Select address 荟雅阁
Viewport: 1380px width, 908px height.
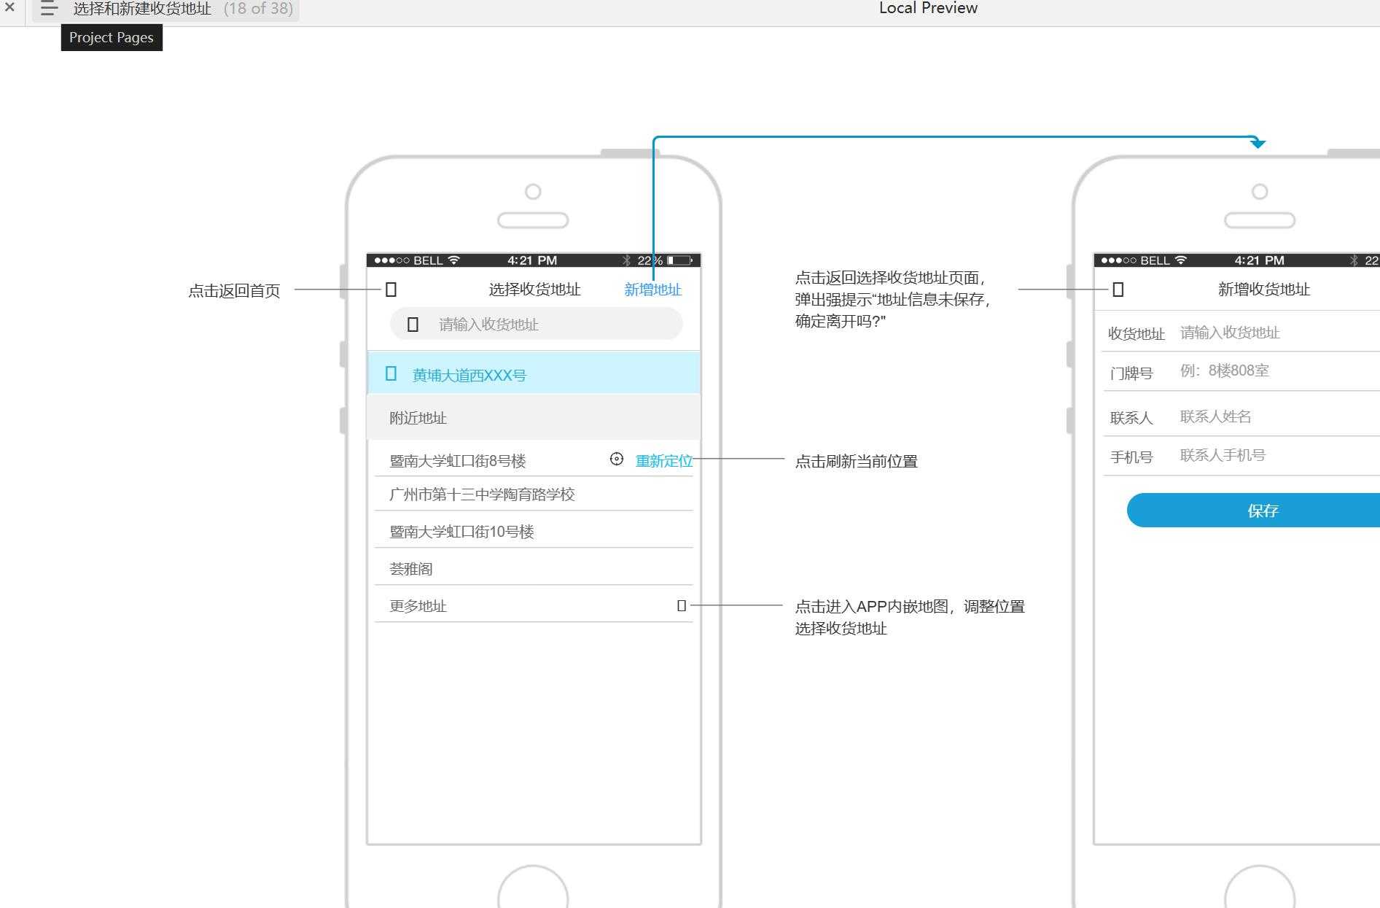point(411,569)
